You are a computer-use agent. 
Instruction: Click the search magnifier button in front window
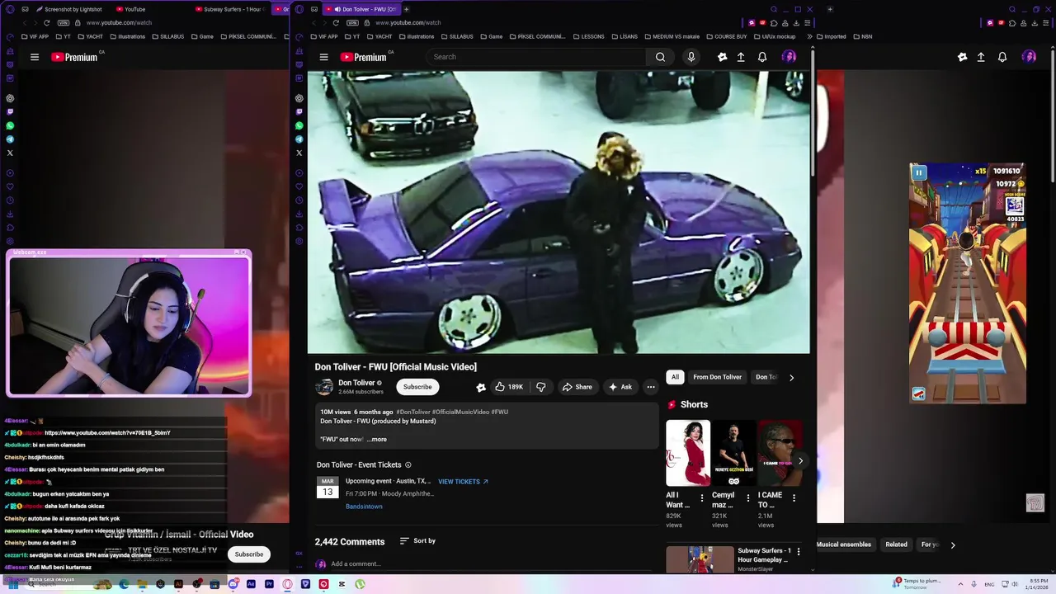[x=660, y=57]
